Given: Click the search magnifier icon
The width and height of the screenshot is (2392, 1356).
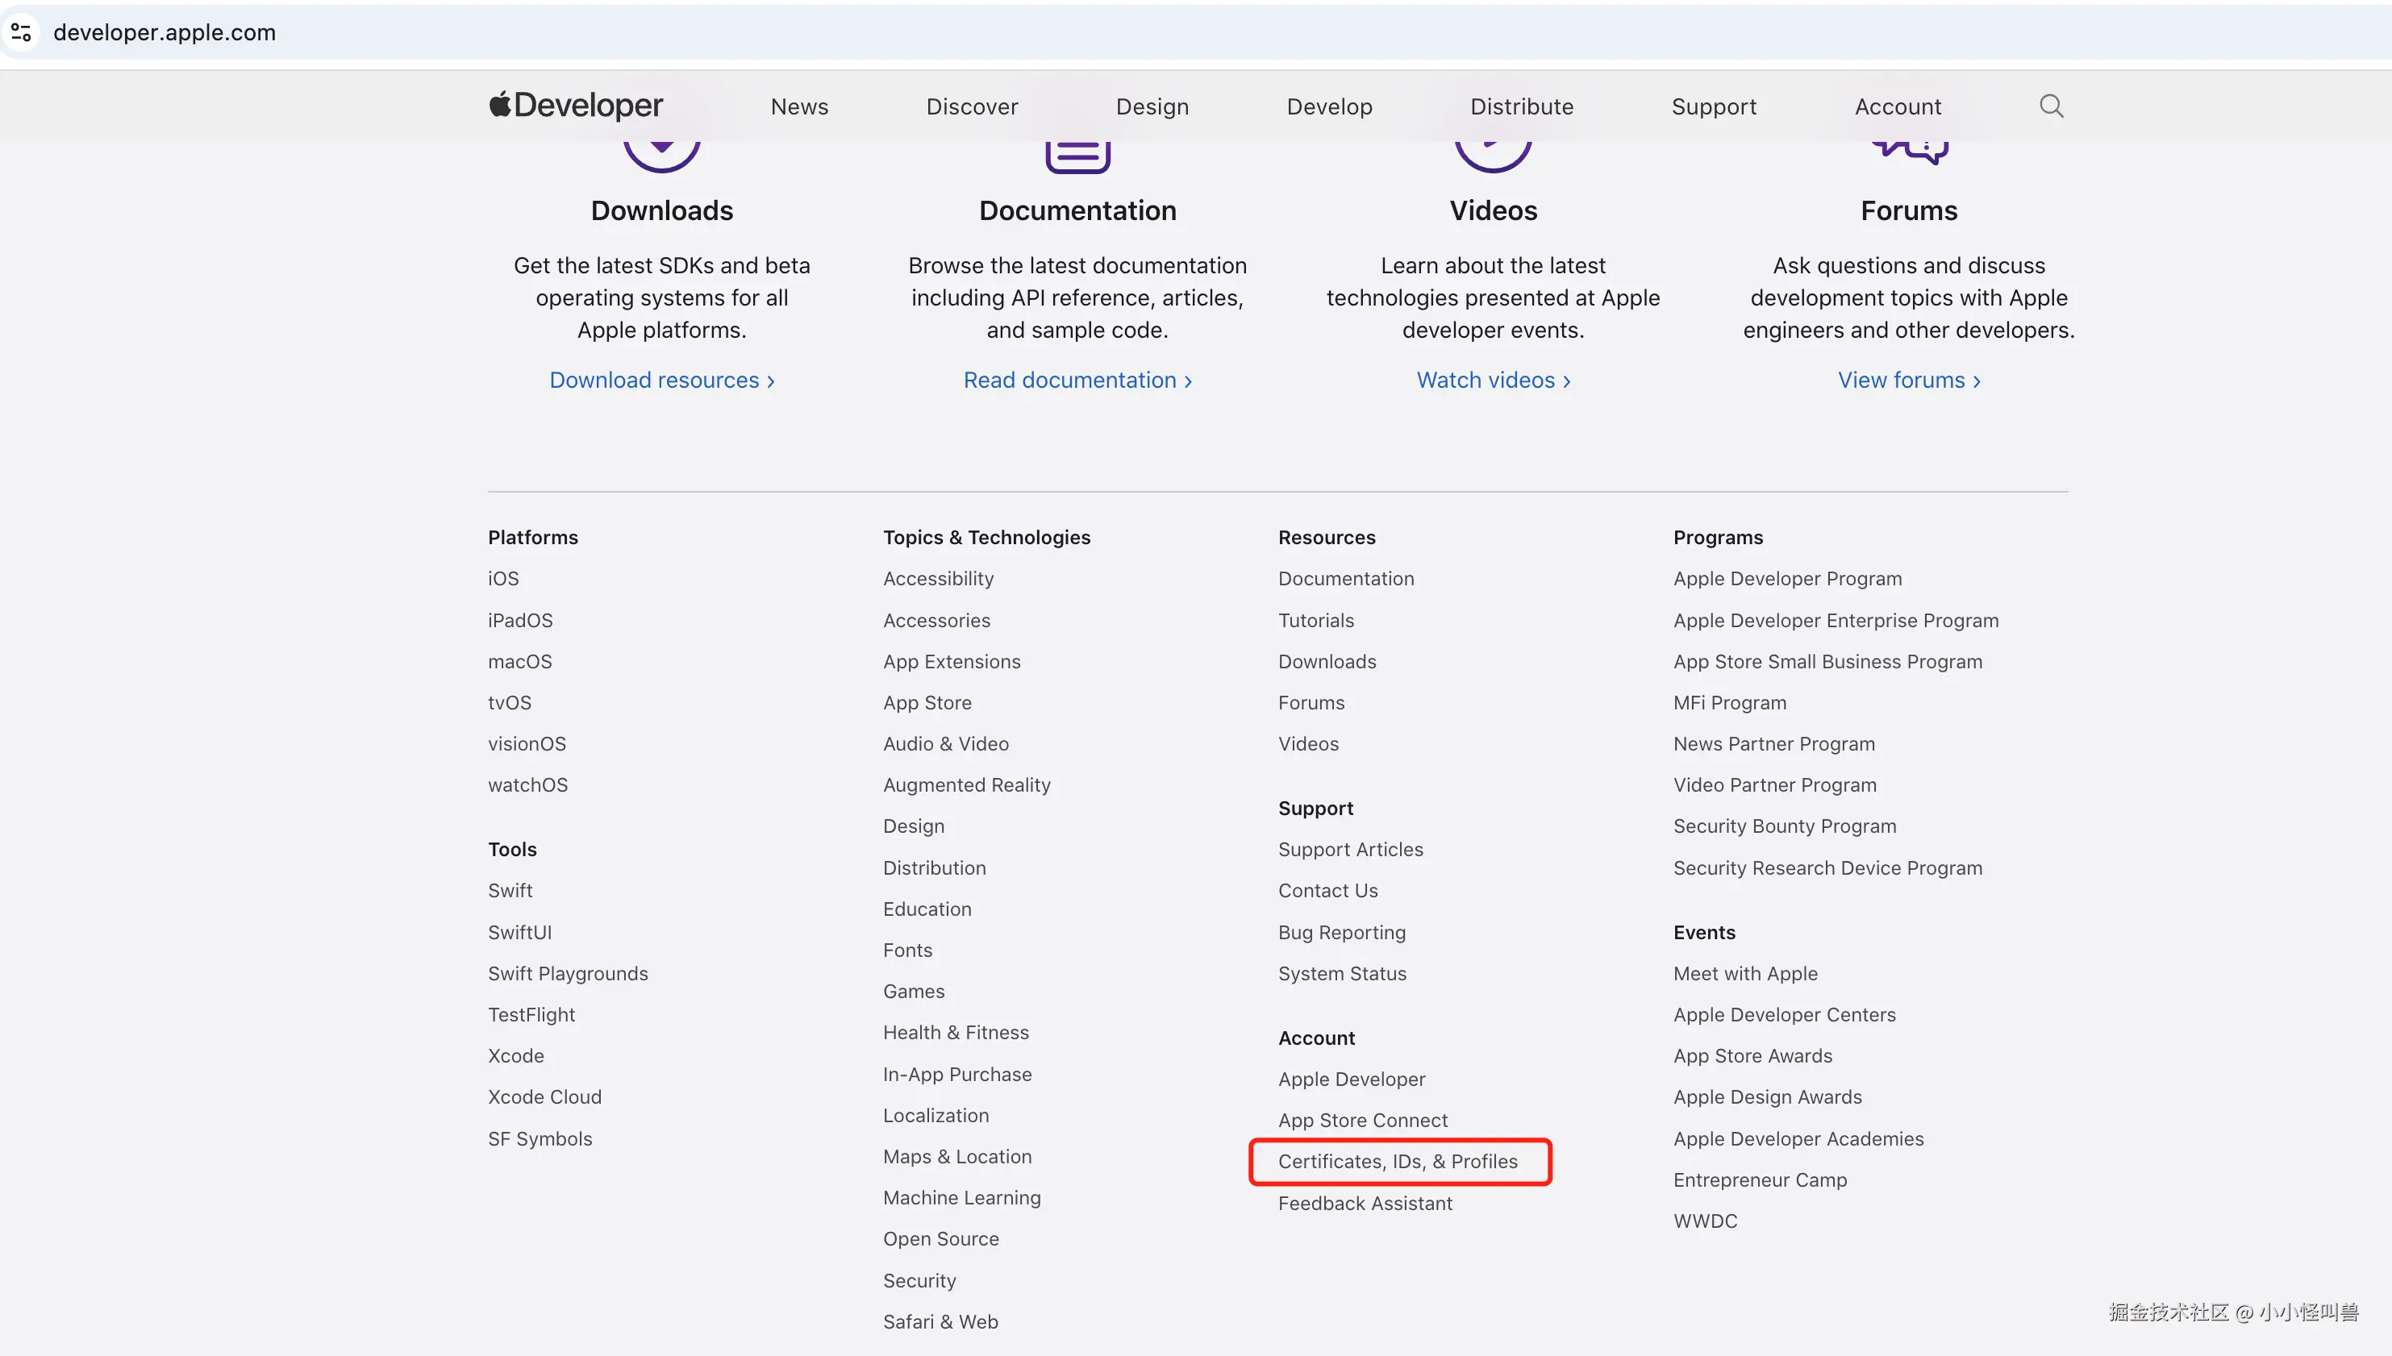Looking at the screenshot, I should point(2051,106).
